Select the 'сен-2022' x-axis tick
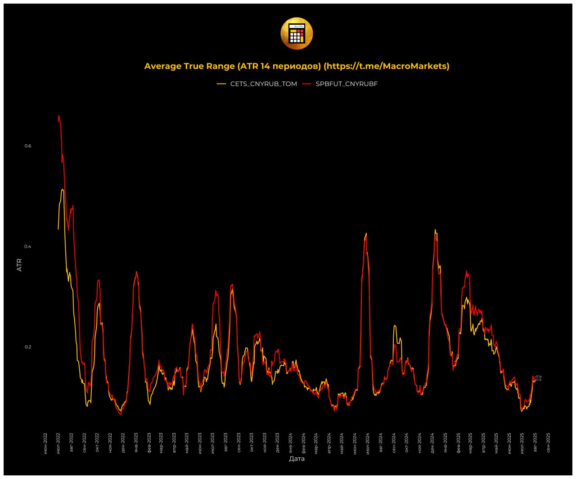Screen dimensions: 576x479 tap(84, 442)
